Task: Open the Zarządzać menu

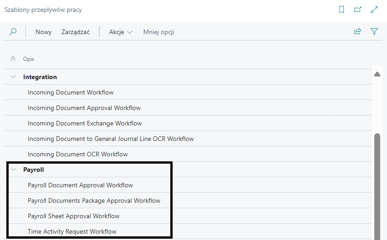Action: tap(75, 32)
